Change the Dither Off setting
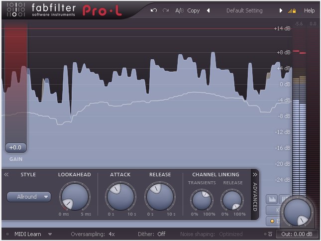 [151, 234]
